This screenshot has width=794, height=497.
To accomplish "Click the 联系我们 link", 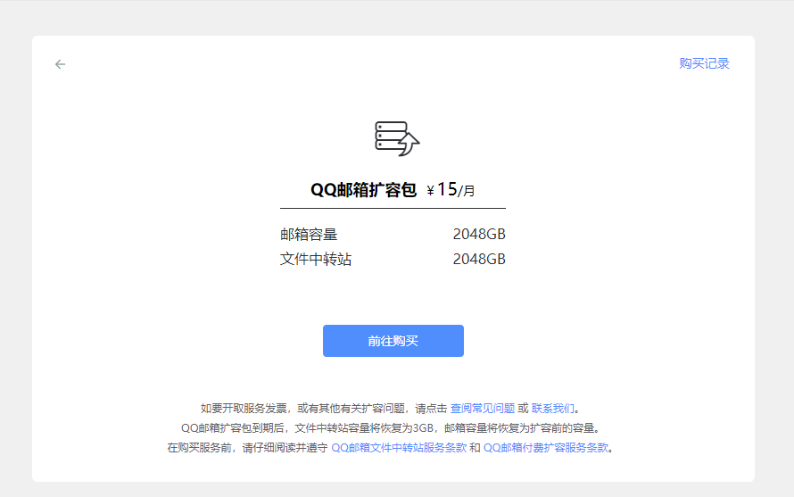I will point(552,408).
